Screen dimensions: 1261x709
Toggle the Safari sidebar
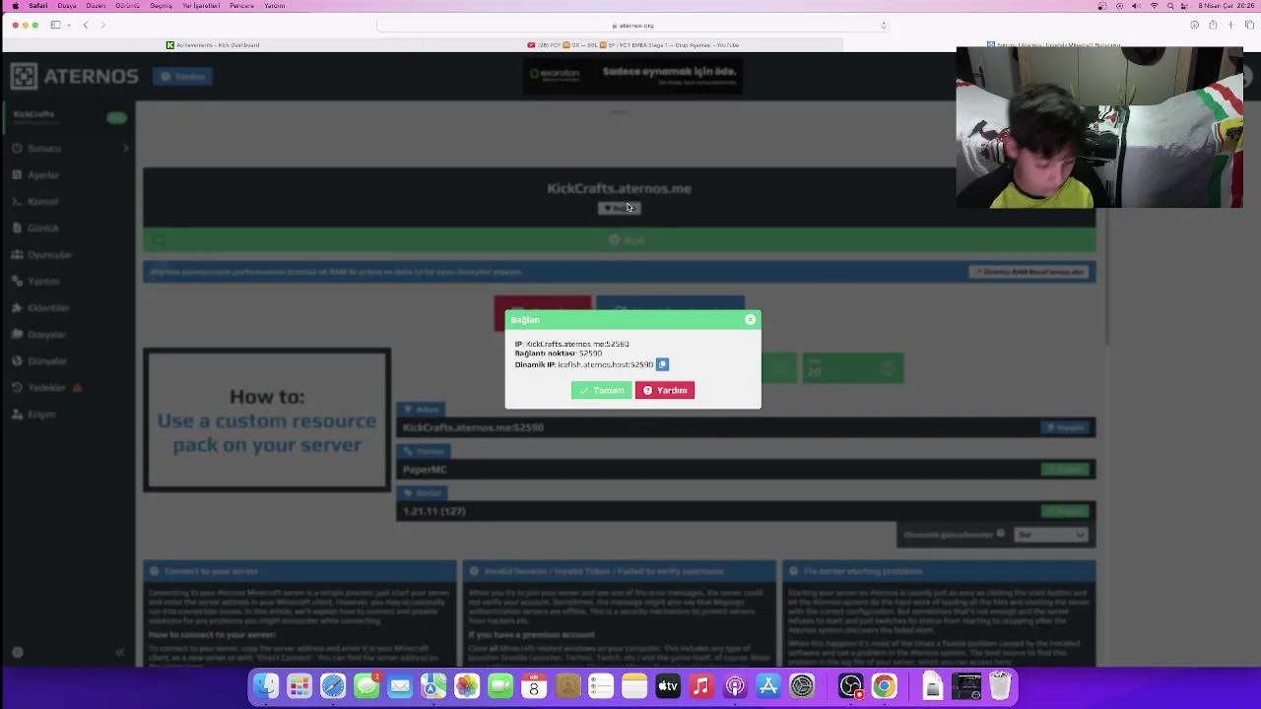[55, 25]
